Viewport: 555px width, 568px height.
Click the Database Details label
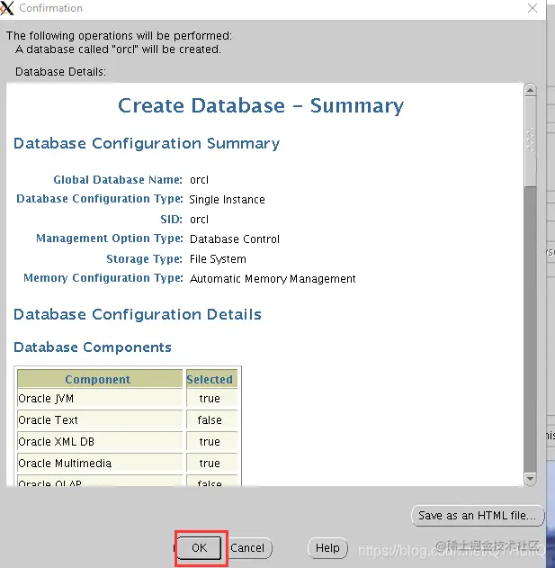(61, 72)
